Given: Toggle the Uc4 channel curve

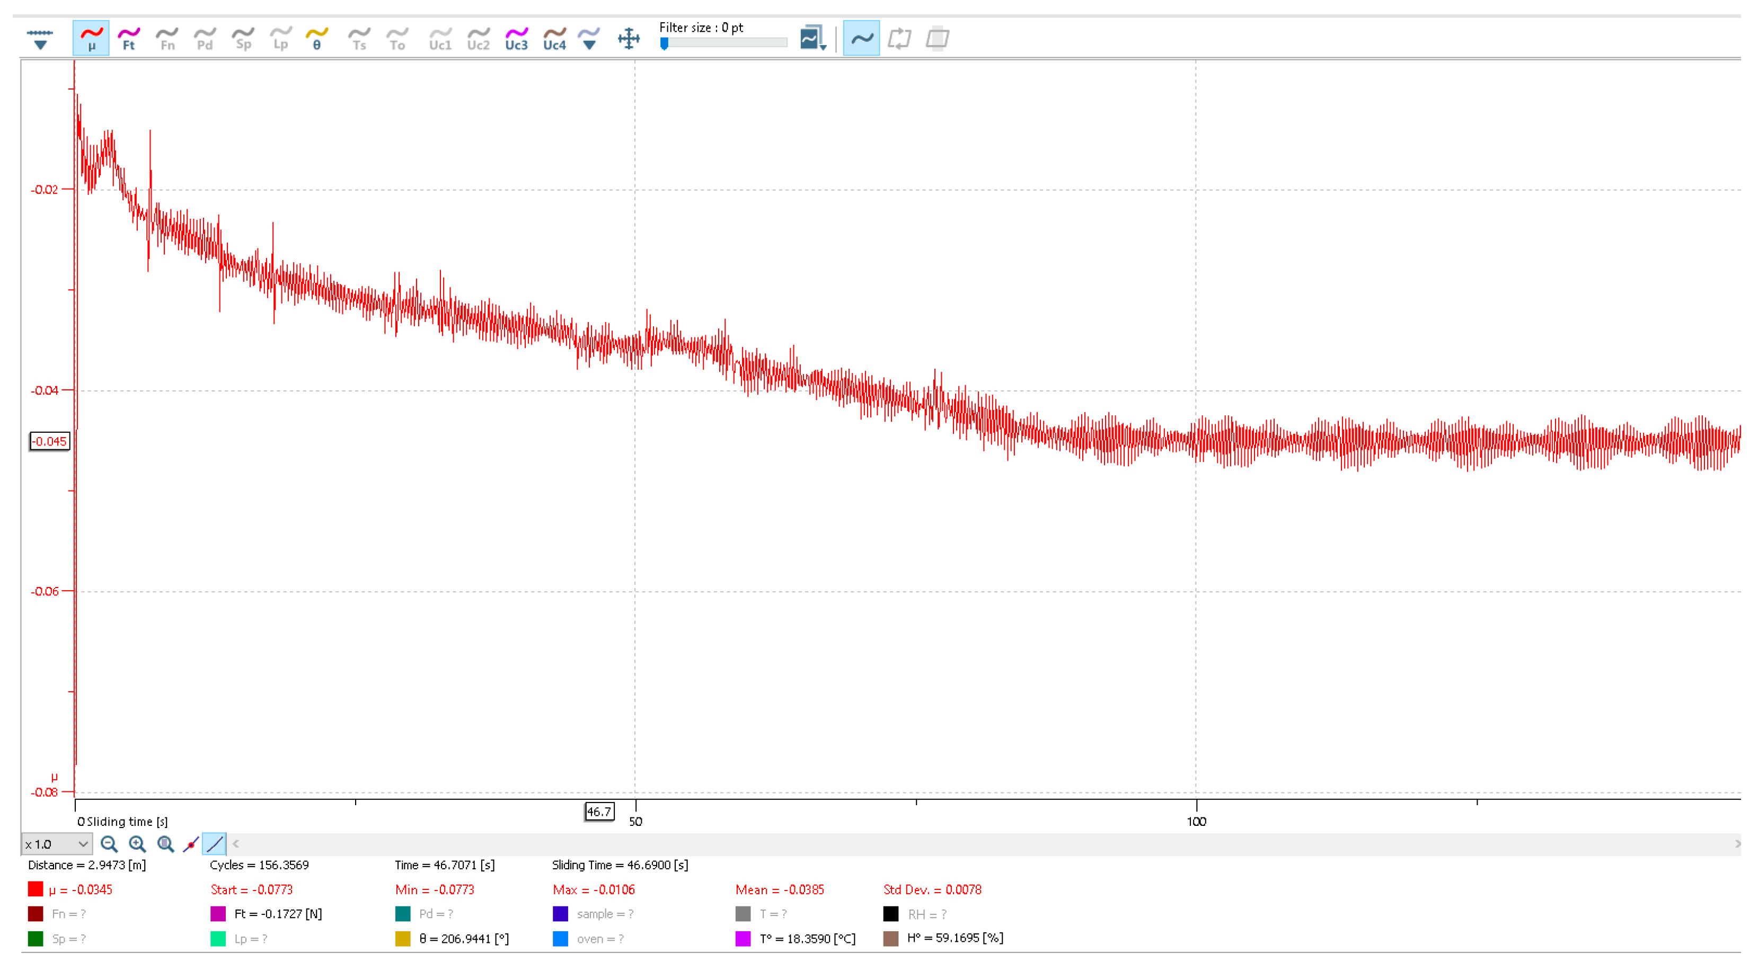Looking at the screenshot, I should pyautogui.click(x=554, y=38).
